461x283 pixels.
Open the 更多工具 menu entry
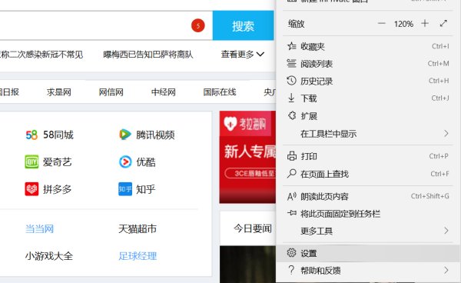(x=368, y=231)
